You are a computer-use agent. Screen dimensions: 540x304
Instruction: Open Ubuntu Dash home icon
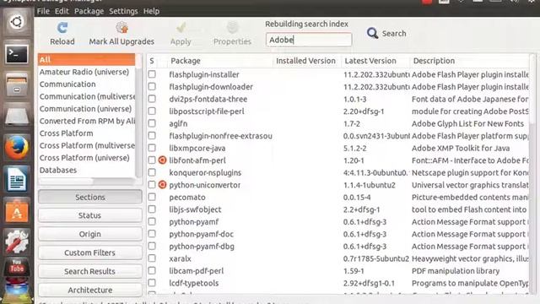tap(17, 22)
